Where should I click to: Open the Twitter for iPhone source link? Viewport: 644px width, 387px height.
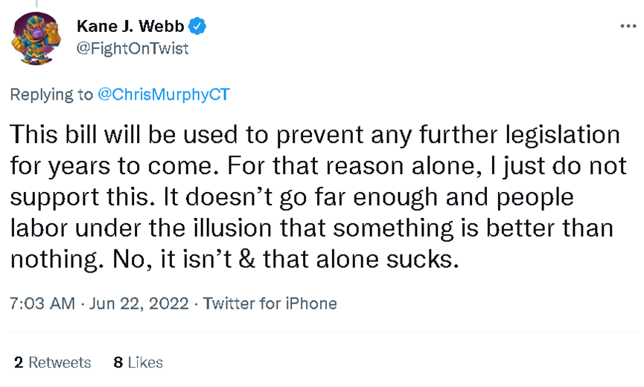[270, 304]
